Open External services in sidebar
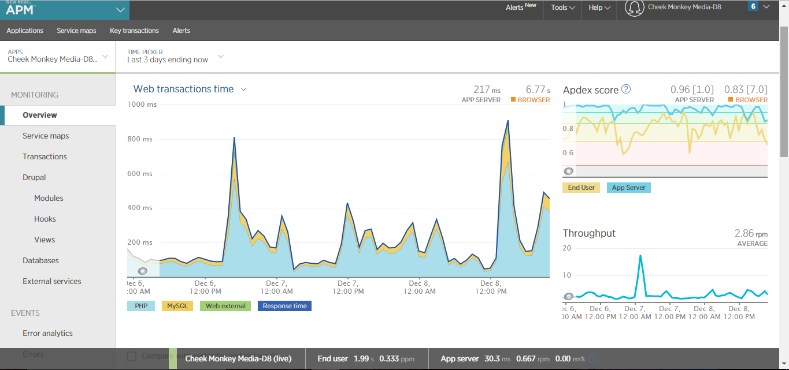This screenshot has height=370, width=789. coord(52,281)
